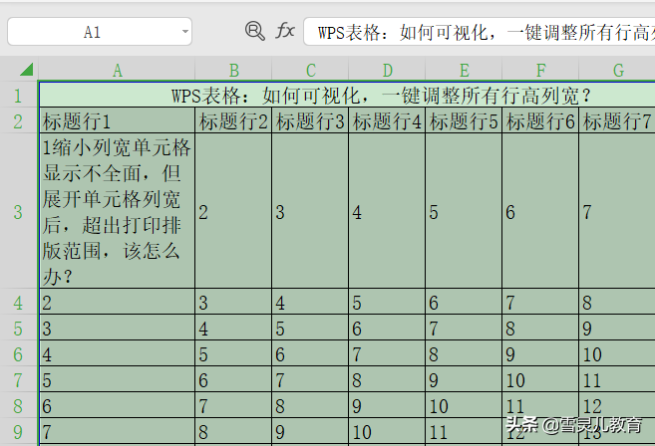Click cell G6 with value 10
The image size is (655, 446).
coord(617,353)
